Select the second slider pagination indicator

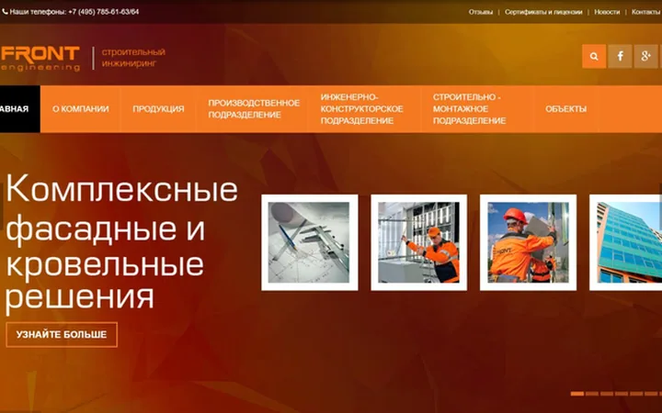point(592,394)
